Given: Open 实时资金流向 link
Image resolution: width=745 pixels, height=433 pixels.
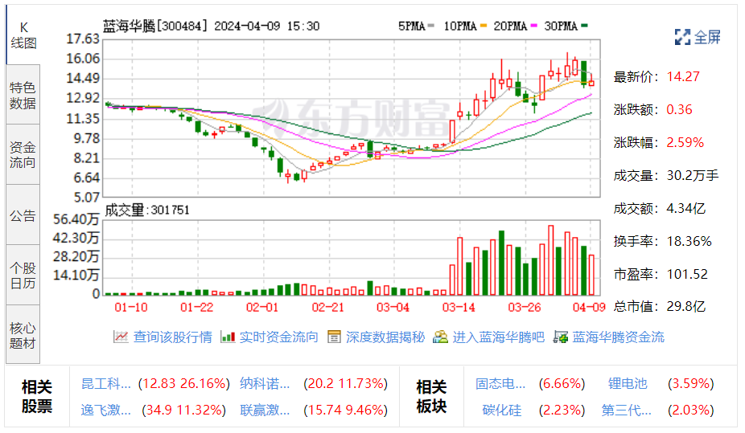Looking at the screenshot, I should [279, 337].
